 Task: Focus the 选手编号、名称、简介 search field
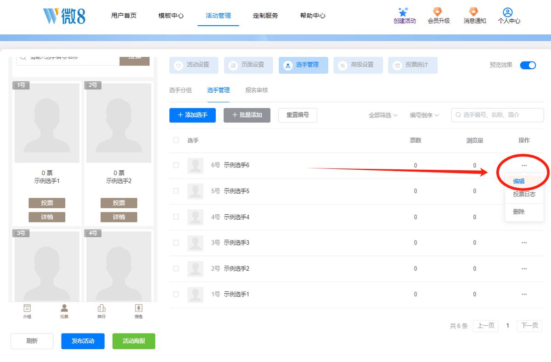tap(497, 115)
